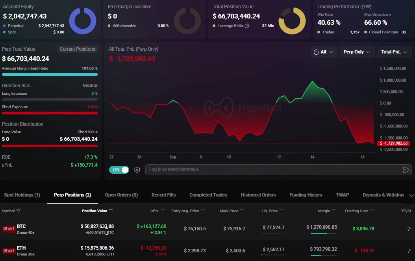Viewport: 415px width, 261px height.
Task: Sort by Position Value column icon
Action: pyautogui.click(x=111, y=211)
